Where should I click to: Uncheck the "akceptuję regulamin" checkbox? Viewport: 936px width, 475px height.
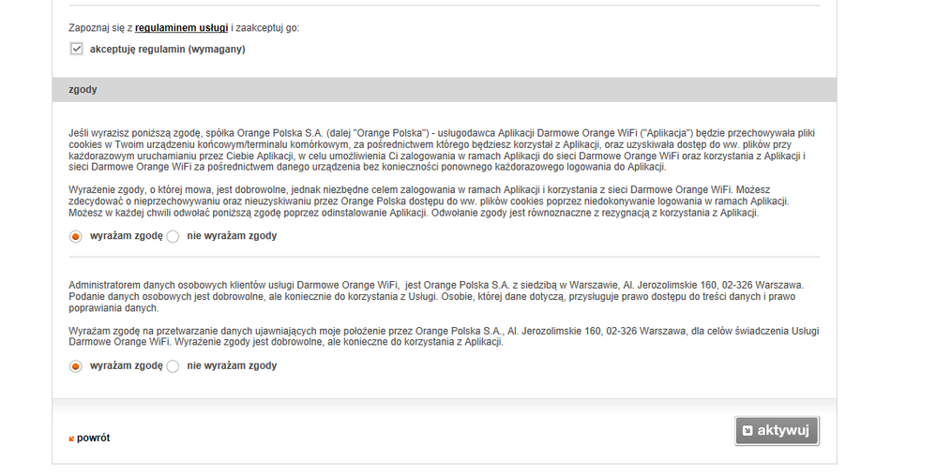click(77, 49)
